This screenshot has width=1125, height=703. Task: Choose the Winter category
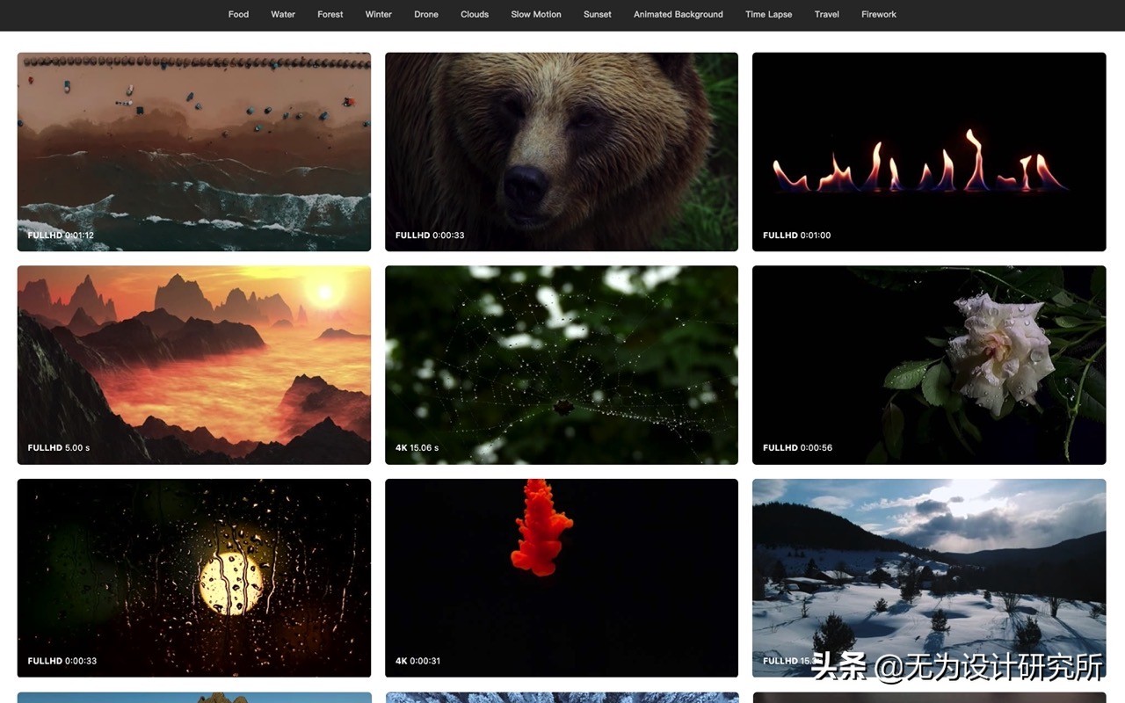pos(379,14)
